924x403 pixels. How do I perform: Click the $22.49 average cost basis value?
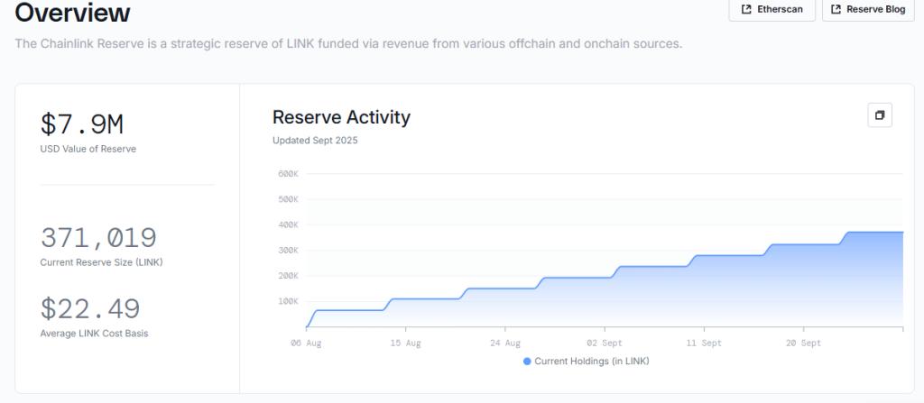coord(90,309)
